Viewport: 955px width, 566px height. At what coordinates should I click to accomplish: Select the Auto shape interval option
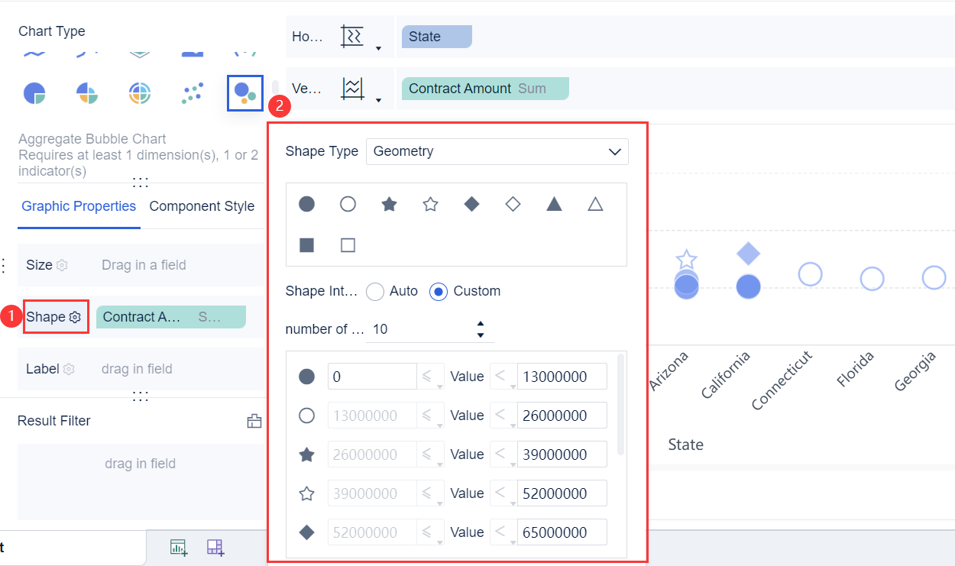(375, 292)
